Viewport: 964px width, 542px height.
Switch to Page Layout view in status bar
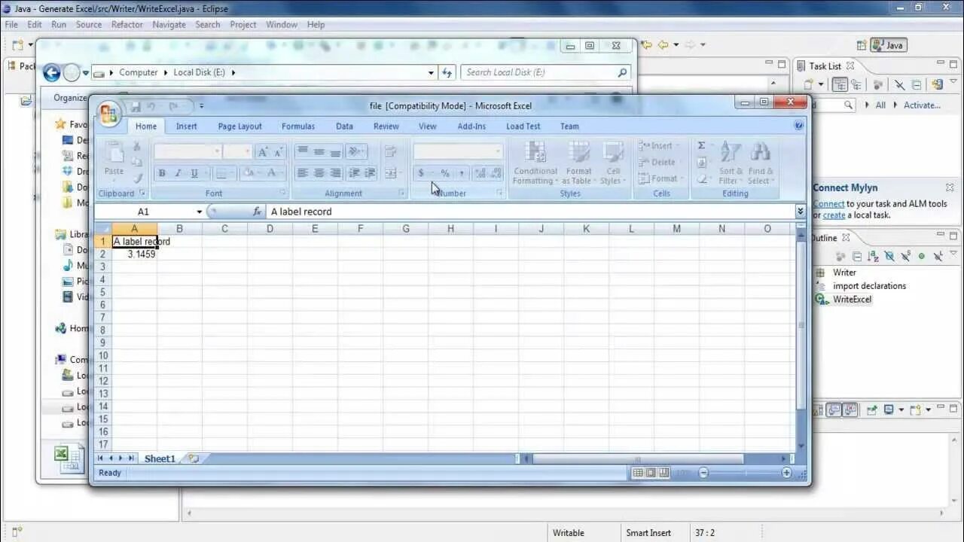(651, 473)
